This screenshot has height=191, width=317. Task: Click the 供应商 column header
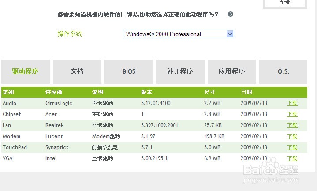coord(54,92)
